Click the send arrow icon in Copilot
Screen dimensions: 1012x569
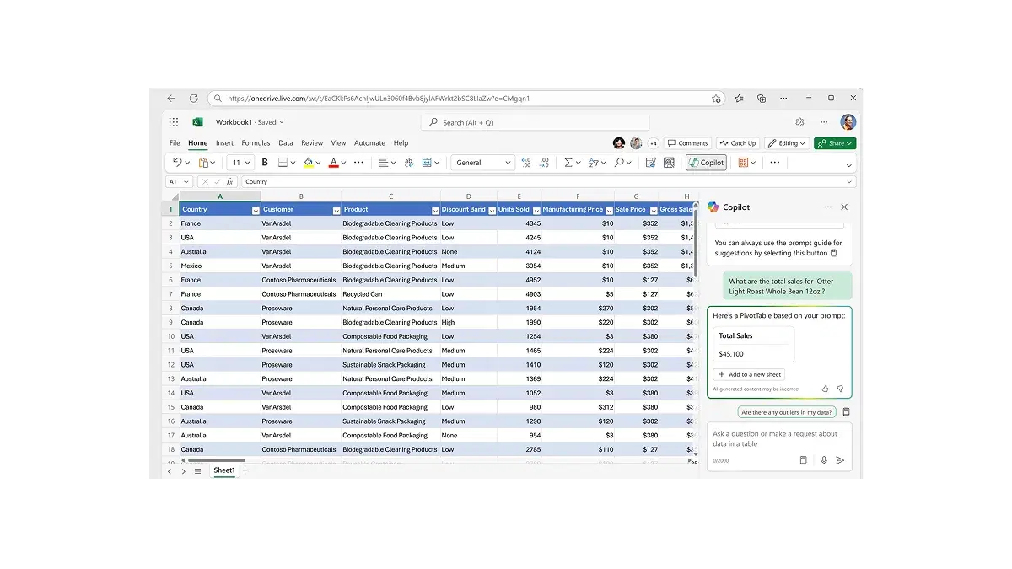[x=840, y=460]
